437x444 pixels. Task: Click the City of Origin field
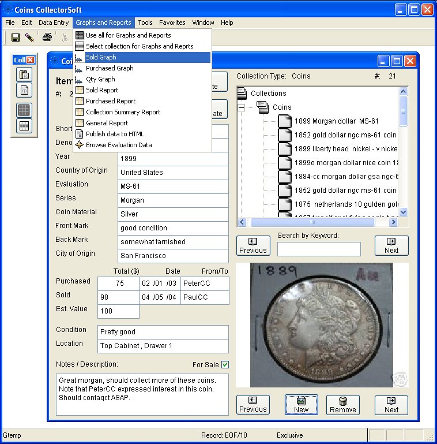173,256
